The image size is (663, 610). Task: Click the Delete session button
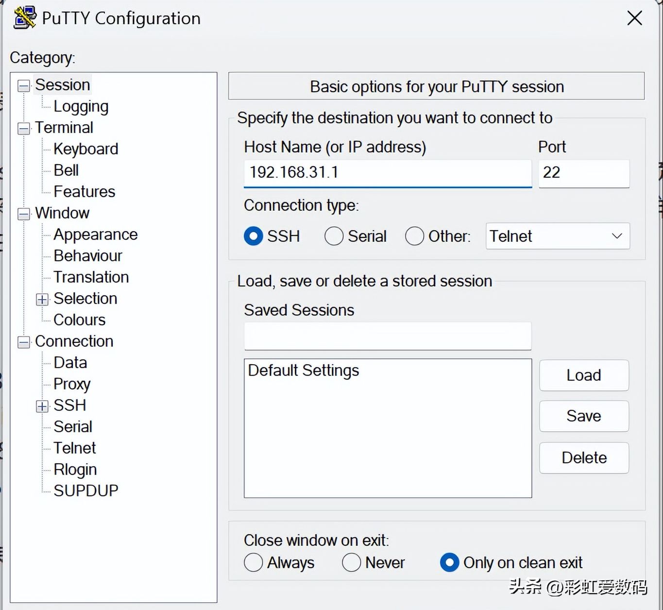pyautogui.click(x=584, y=458)
